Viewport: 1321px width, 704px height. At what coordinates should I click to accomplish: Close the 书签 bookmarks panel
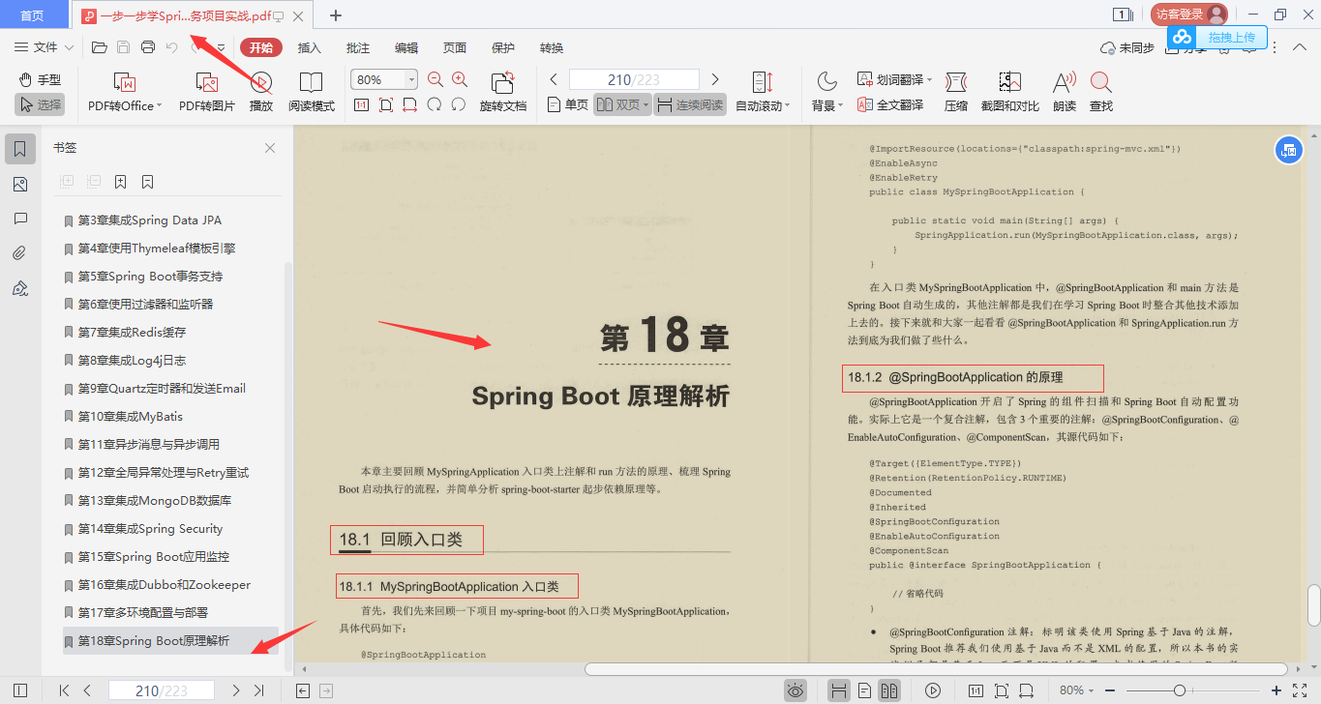[270, 148]
